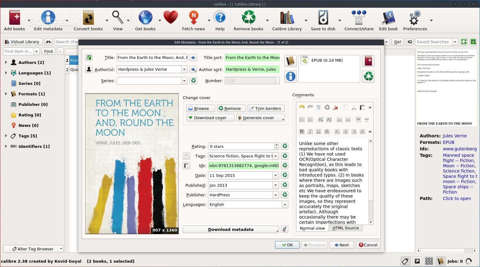
Task: Click the Save to disk icon
Action: click(x=323, y=18)
